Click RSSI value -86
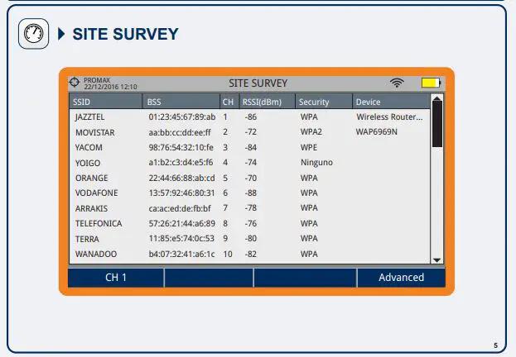Screen dimensions: 516x357 pyautogui.click(x=250, y=117)
